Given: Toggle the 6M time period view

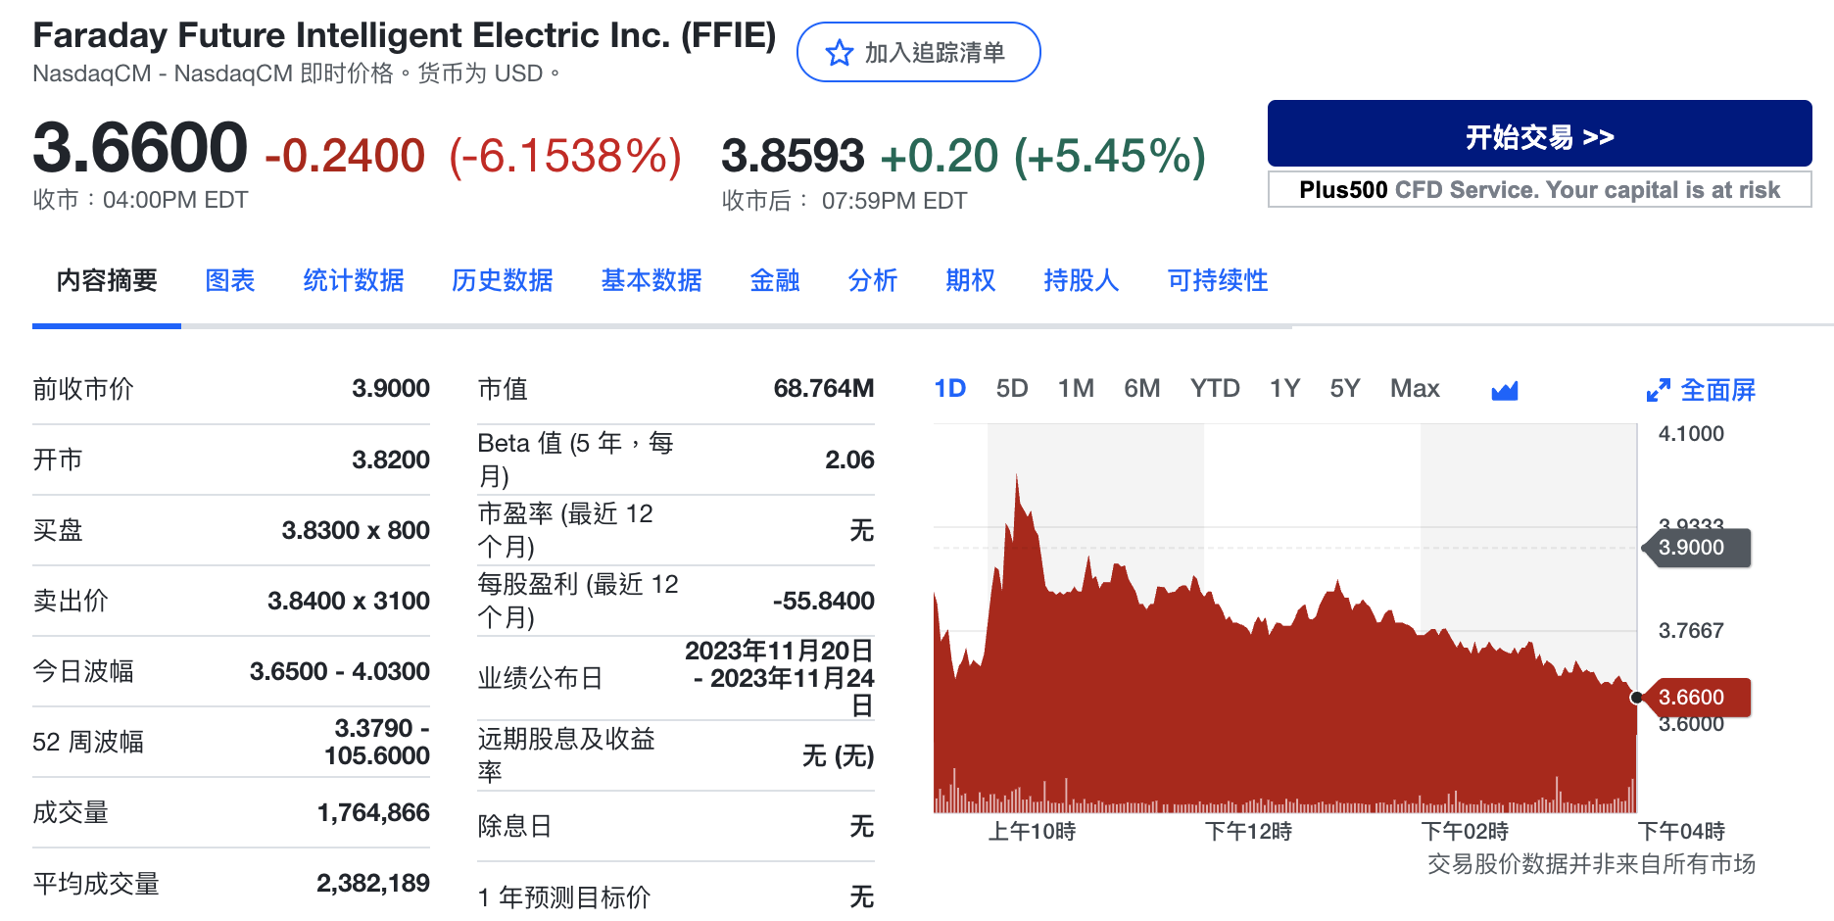Looking at the screenshot, I should click(1142, 388).
